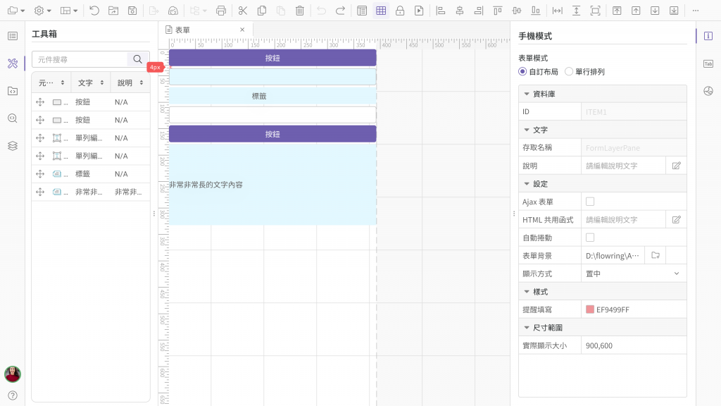This screenshot has height=406, width=721.
Task: Click the 提醒填寫 pink color swatch
Action: 590,309
